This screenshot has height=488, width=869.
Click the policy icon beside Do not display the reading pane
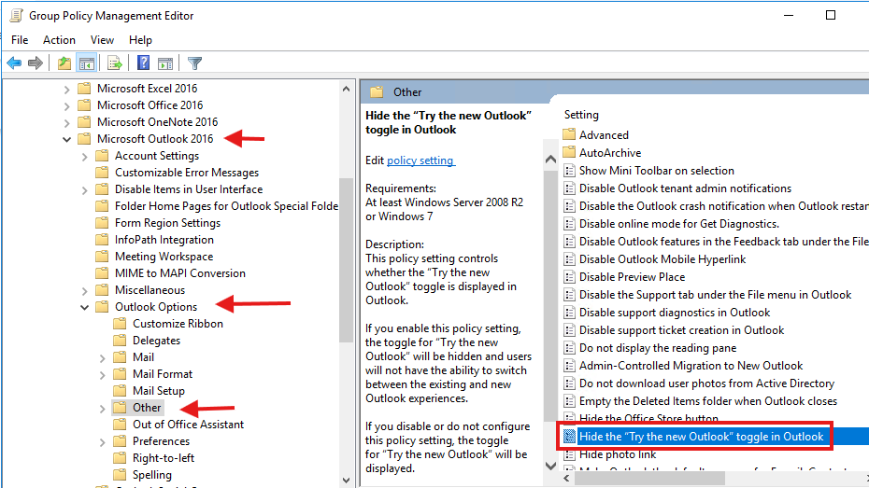pos(569,347)
